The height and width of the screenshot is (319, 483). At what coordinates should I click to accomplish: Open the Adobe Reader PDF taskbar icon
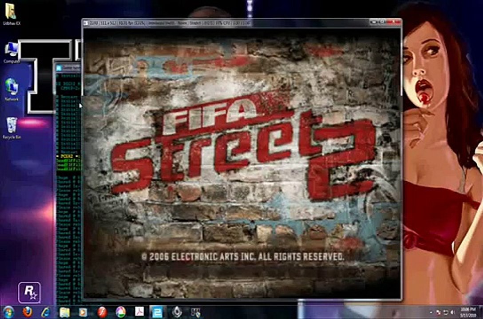pyautogui.click(x=139, y=312)
